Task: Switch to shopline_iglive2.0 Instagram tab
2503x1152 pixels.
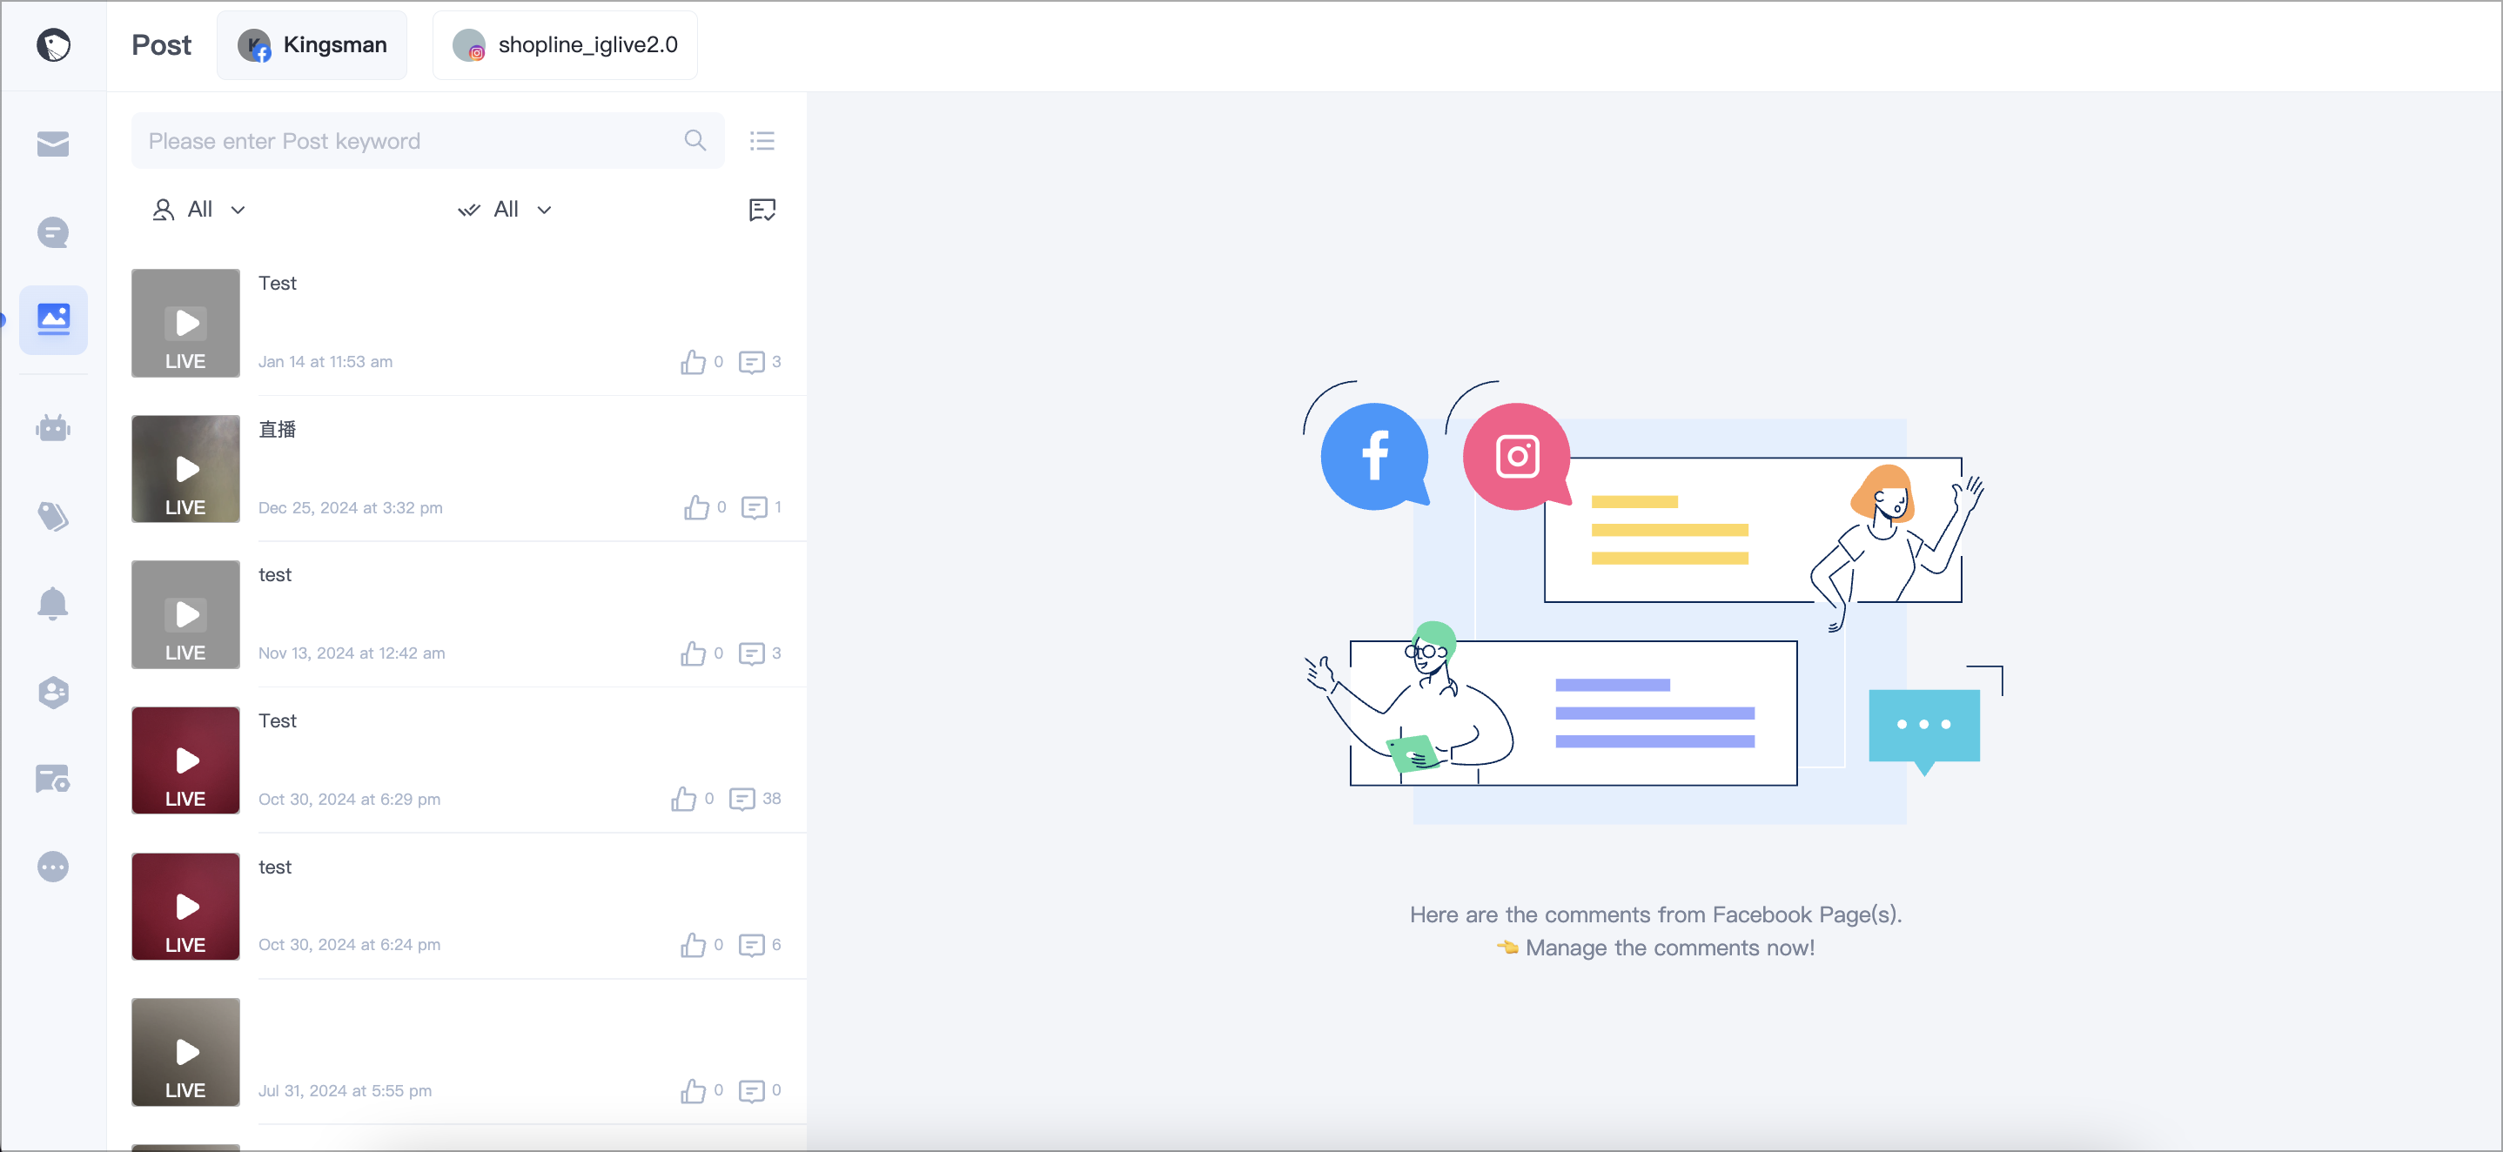Action: click(565, 44)
